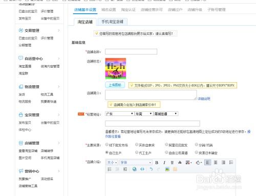
Task: Align text left in the editor
Action: [208, 162]
